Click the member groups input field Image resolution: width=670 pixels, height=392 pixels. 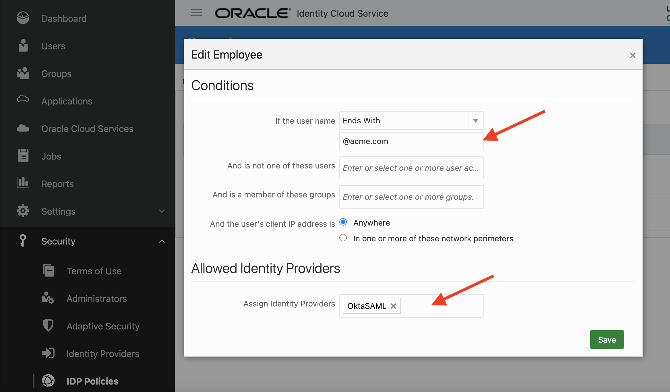coord(411,197)
